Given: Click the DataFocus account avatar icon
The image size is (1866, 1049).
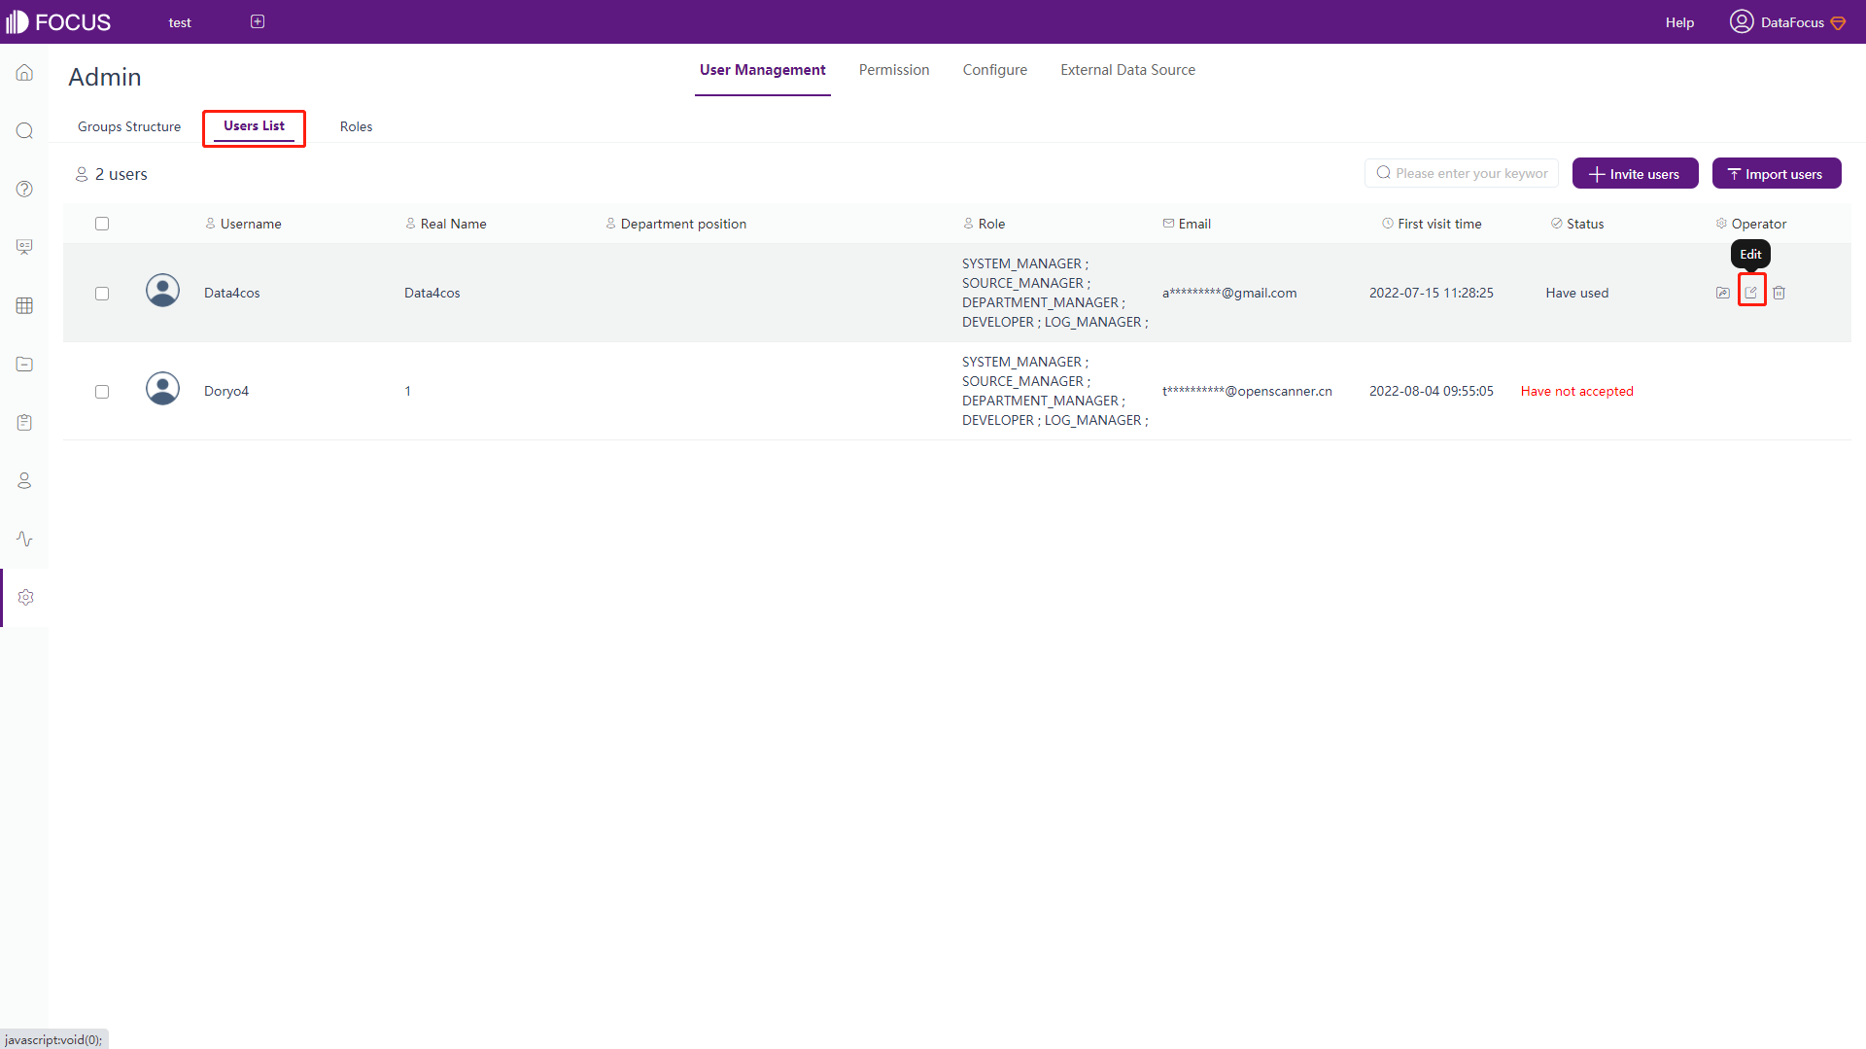Looking at the screenshot, I should [x=1741, y=21].
